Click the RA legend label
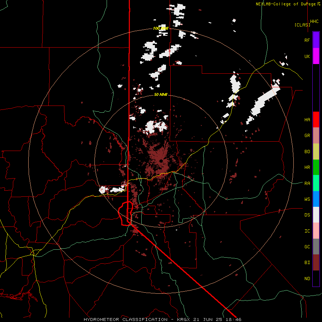 [x=307, y=183]
